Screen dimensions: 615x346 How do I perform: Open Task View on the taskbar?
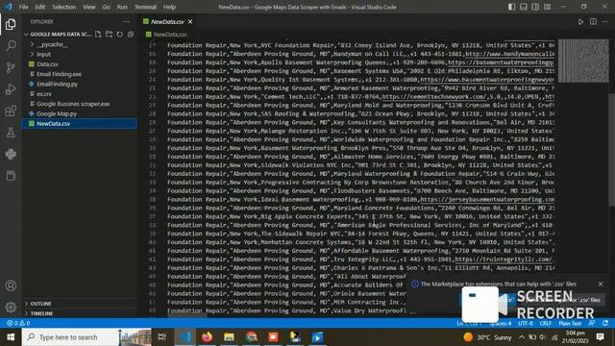[162, 337]
